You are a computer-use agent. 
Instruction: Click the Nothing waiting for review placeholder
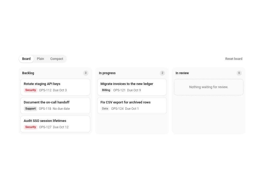pyautogui.click(x=209, y=87)
